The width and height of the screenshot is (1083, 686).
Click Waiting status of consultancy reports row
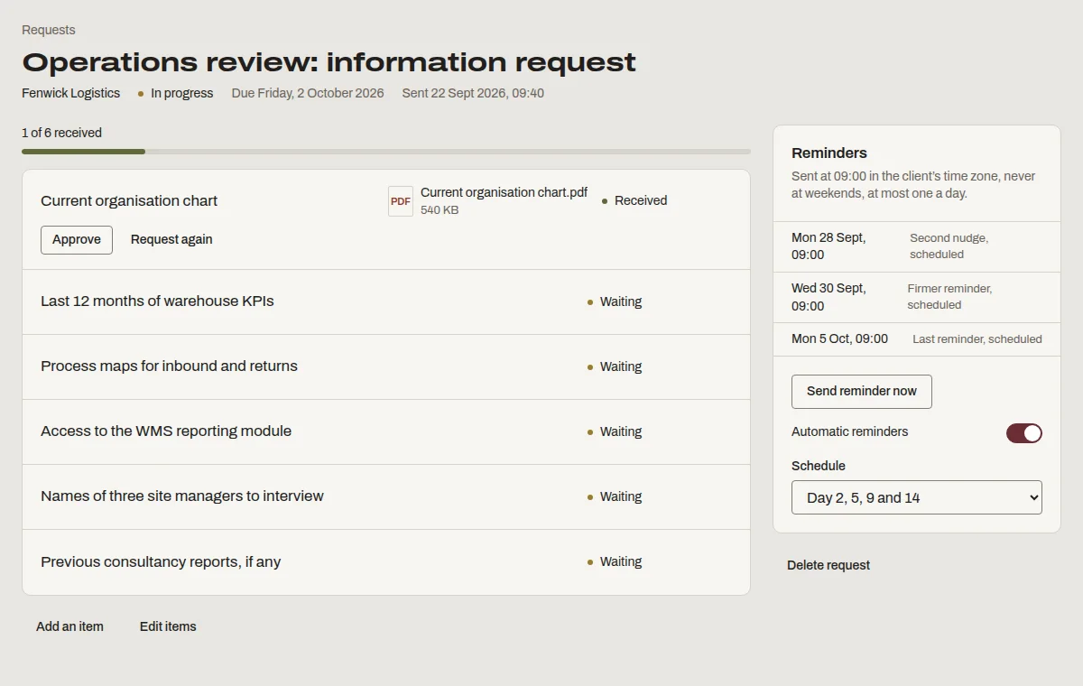coord(615,561)
